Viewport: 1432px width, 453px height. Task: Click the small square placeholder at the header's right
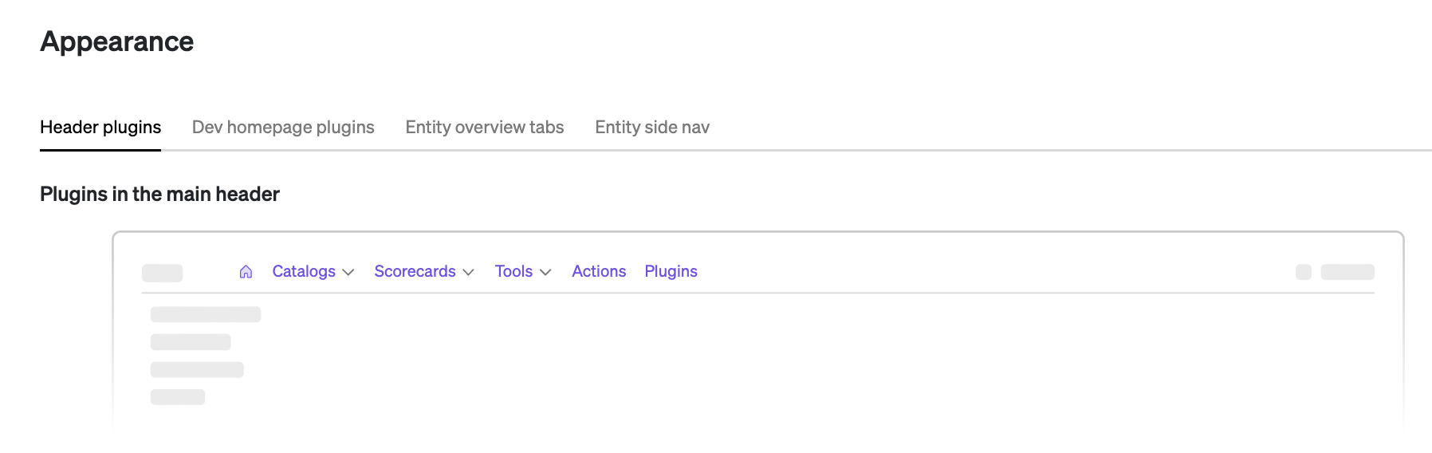tap(1304, 272)
